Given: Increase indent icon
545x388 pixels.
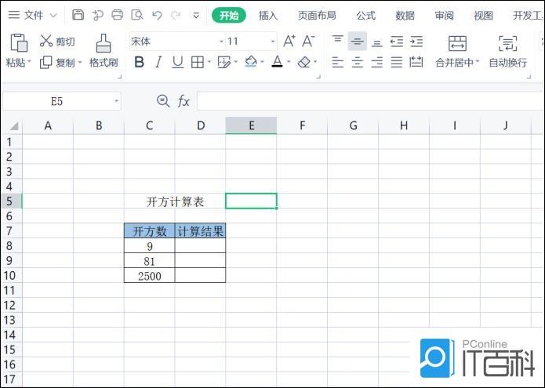Looking at the screenshot, I should (x=416, y=42).
